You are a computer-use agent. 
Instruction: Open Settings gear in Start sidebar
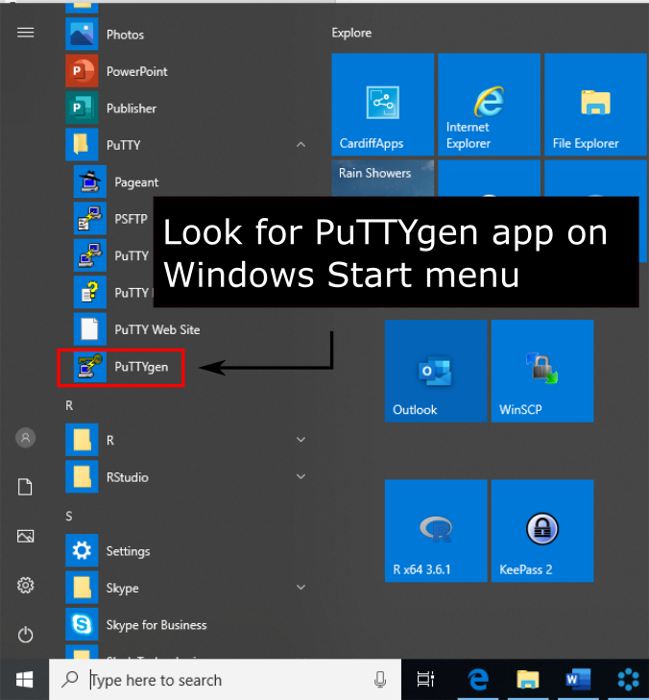coord(26,585)
